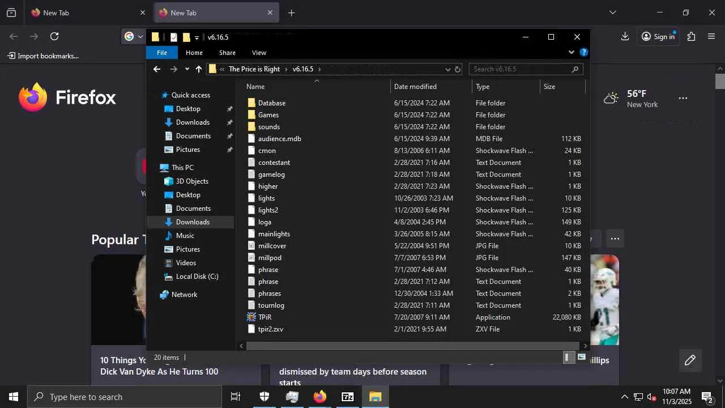
Task: Click the Import bookmarks link
Action: coord(43,56)
